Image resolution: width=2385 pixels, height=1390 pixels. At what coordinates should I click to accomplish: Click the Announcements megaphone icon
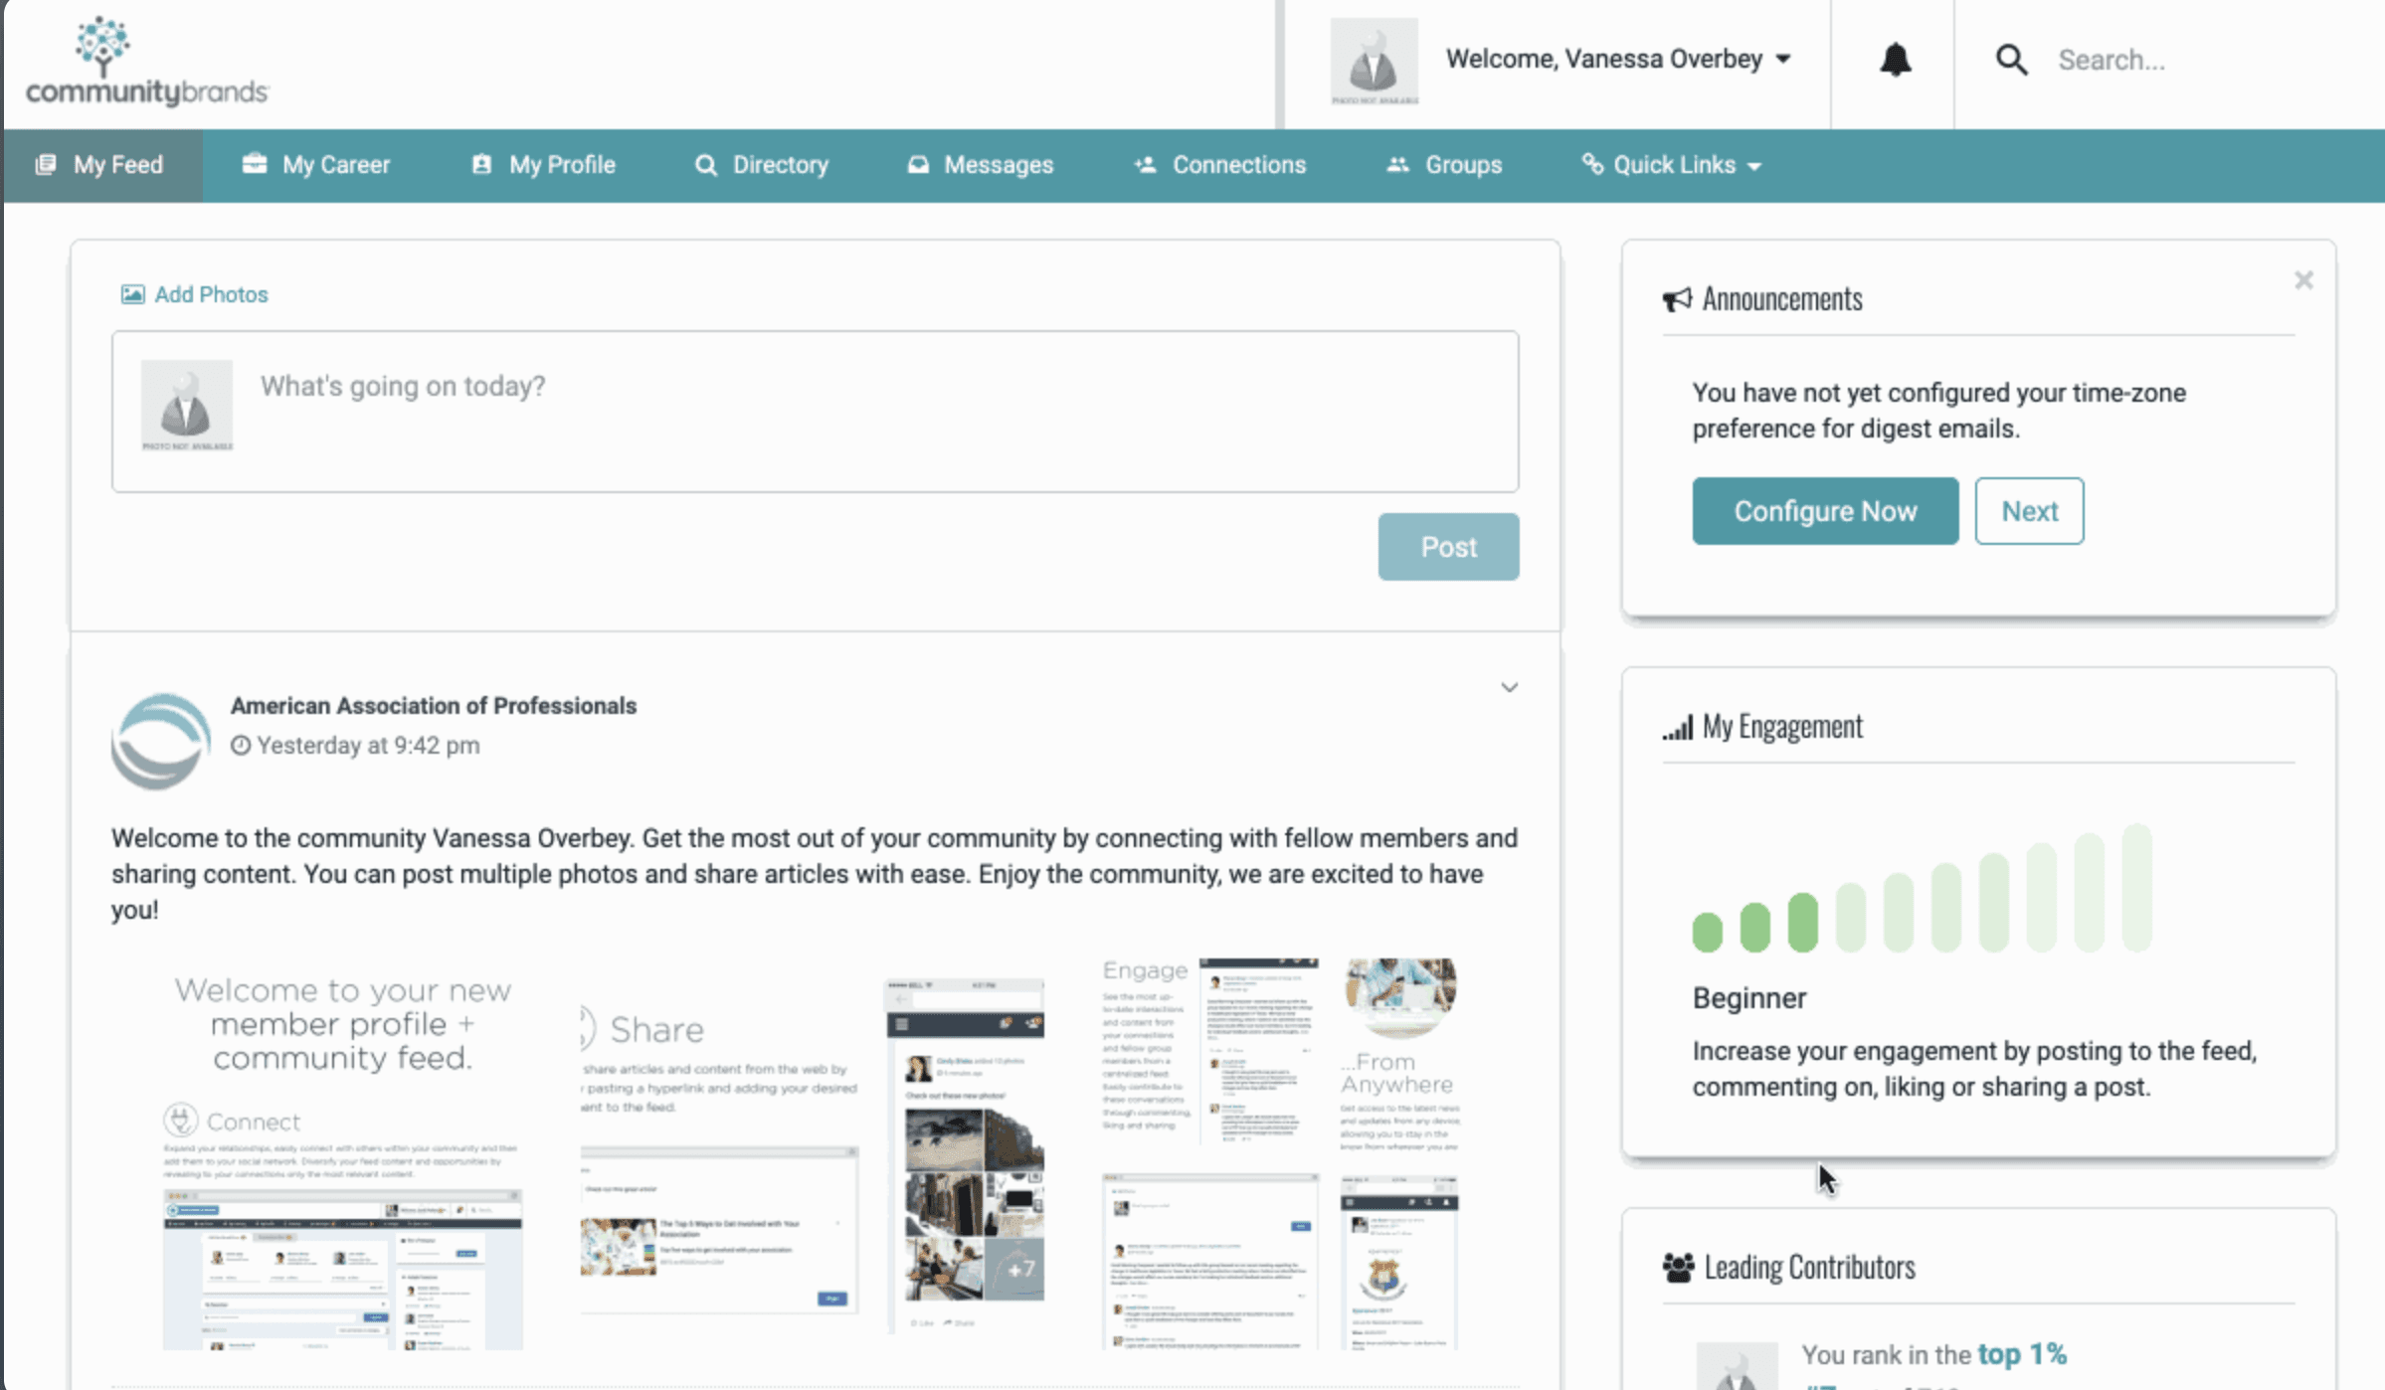[x=1677, y=299]
